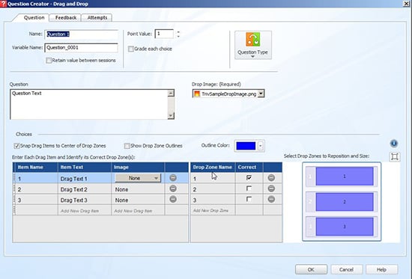The height and width of the screenshot is (279, 412).
Task: Click the blue info icon near Choices
Action: pyautogui.click(x=393, y=144)
